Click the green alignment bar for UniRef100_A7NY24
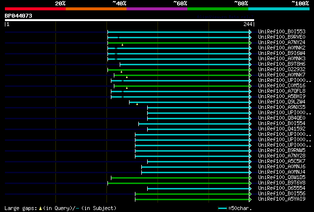The width and height of the screenshot is (314, 212). pyautogui.click(x=179, y=43)
